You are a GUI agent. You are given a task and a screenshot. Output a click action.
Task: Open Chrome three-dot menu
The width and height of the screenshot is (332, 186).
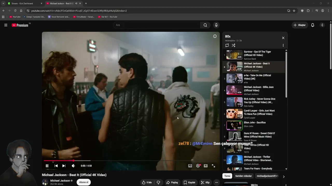click(328, 11)
